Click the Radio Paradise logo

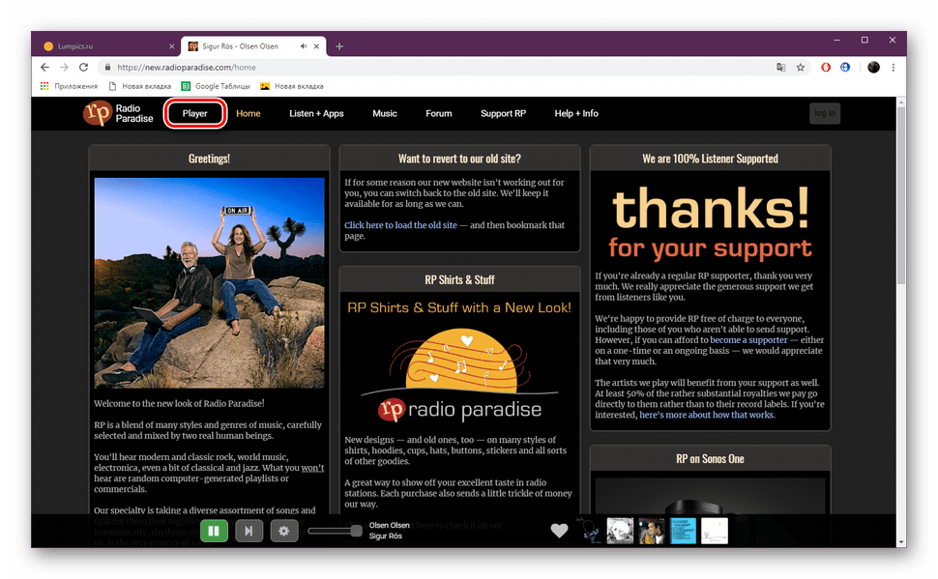coord(118,113)
